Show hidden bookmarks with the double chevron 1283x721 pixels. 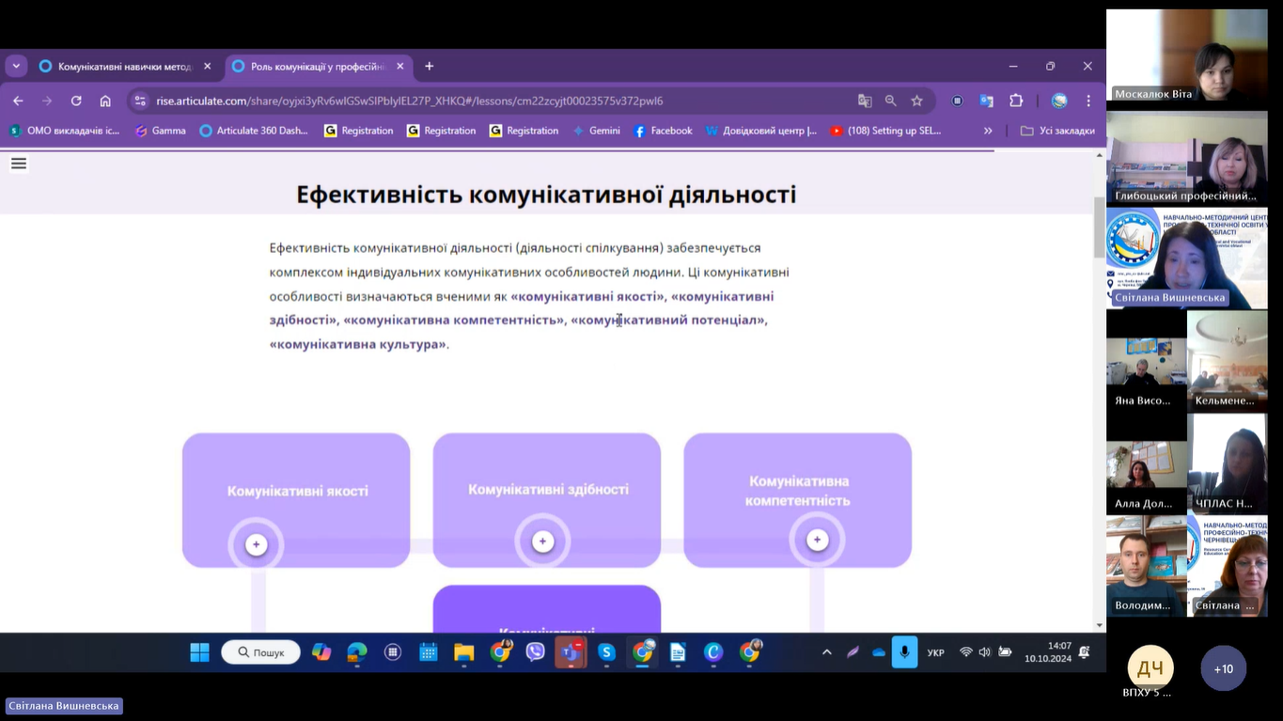(x=988, y=131)
